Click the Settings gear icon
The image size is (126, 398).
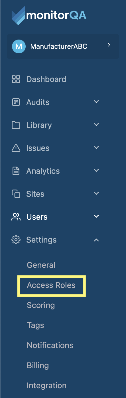16,240
